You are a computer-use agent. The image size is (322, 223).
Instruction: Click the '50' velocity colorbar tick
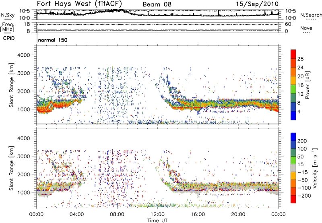pos(300,157)
